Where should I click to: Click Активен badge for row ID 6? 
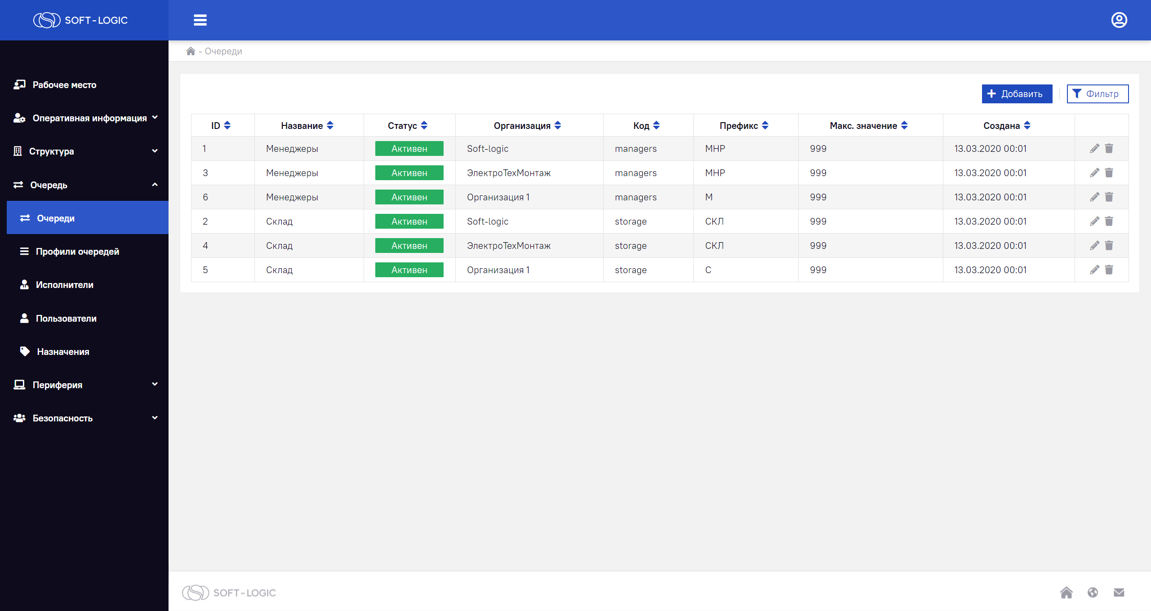click(x=409, y=197)
